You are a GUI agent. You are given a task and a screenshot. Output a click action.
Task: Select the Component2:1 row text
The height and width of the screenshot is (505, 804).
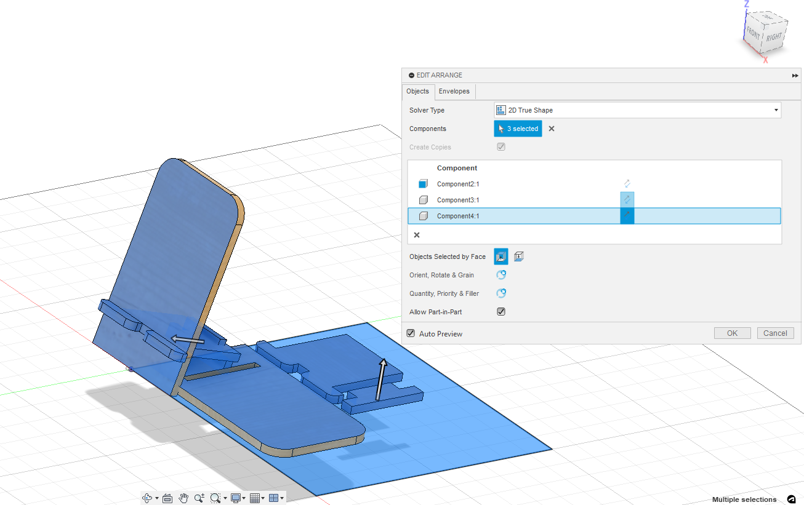458,184
